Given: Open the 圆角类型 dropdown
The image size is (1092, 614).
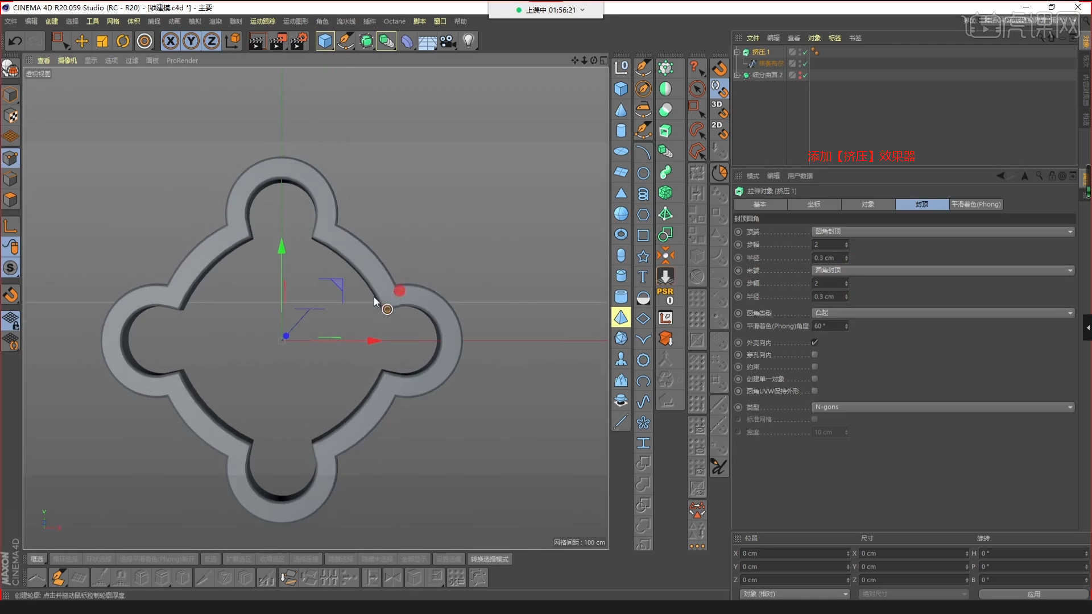Looking at the screenshot, I should pos(943,313).
